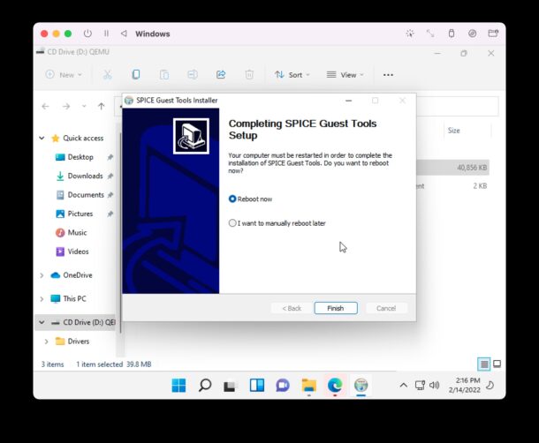This screenshot has width=539, height=443.
Task: Click the Finish button in installer
Action: pyautogui.click(x=336, y=308)
